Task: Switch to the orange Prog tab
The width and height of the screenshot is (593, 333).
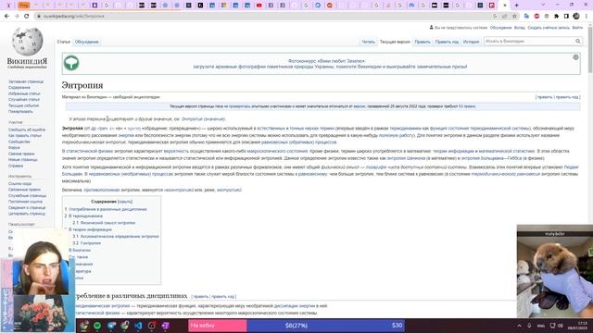Action: 24,6
